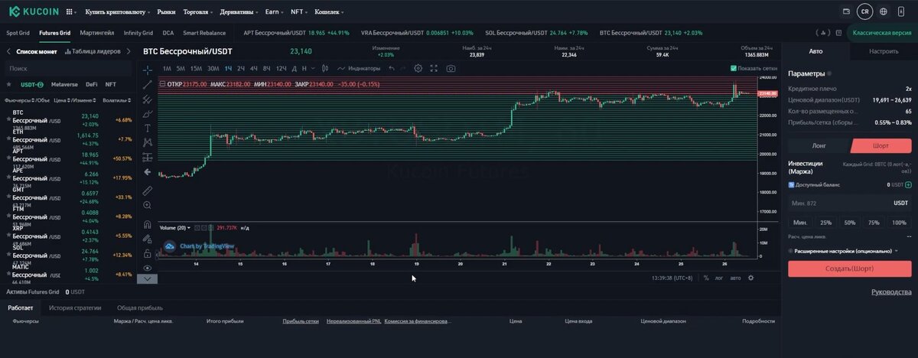Select the ruler measure tool
Viewport: 918px width, 358px height.
coord(148,190)
